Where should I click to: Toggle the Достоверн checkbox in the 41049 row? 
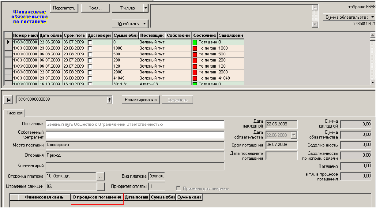pyautogui.click(x=90, y=78)
